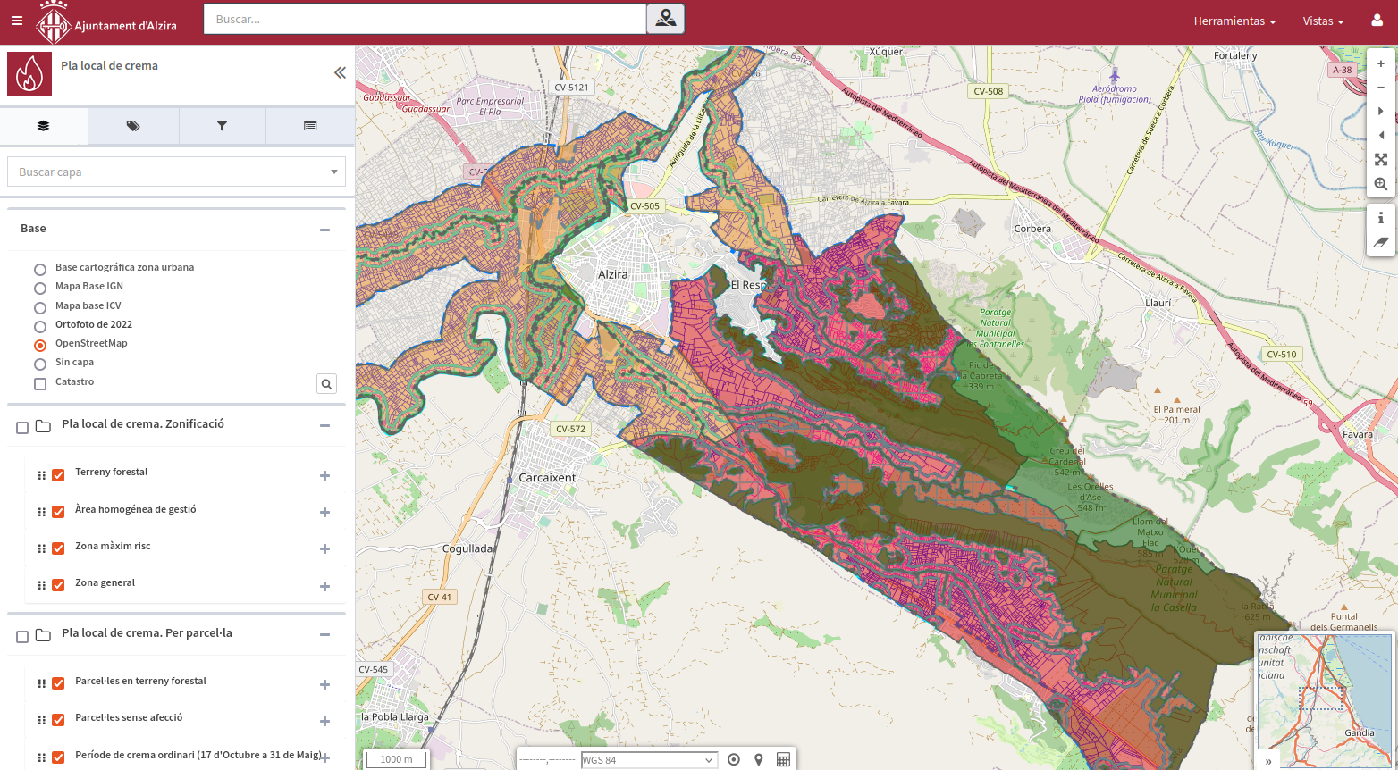The image size is (1398, 770).
Task: Open the user account icon
Action: 1377,21
